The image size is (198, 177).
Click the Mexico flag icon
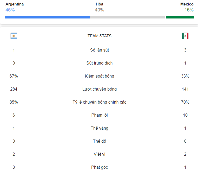(x=185, y=36)
